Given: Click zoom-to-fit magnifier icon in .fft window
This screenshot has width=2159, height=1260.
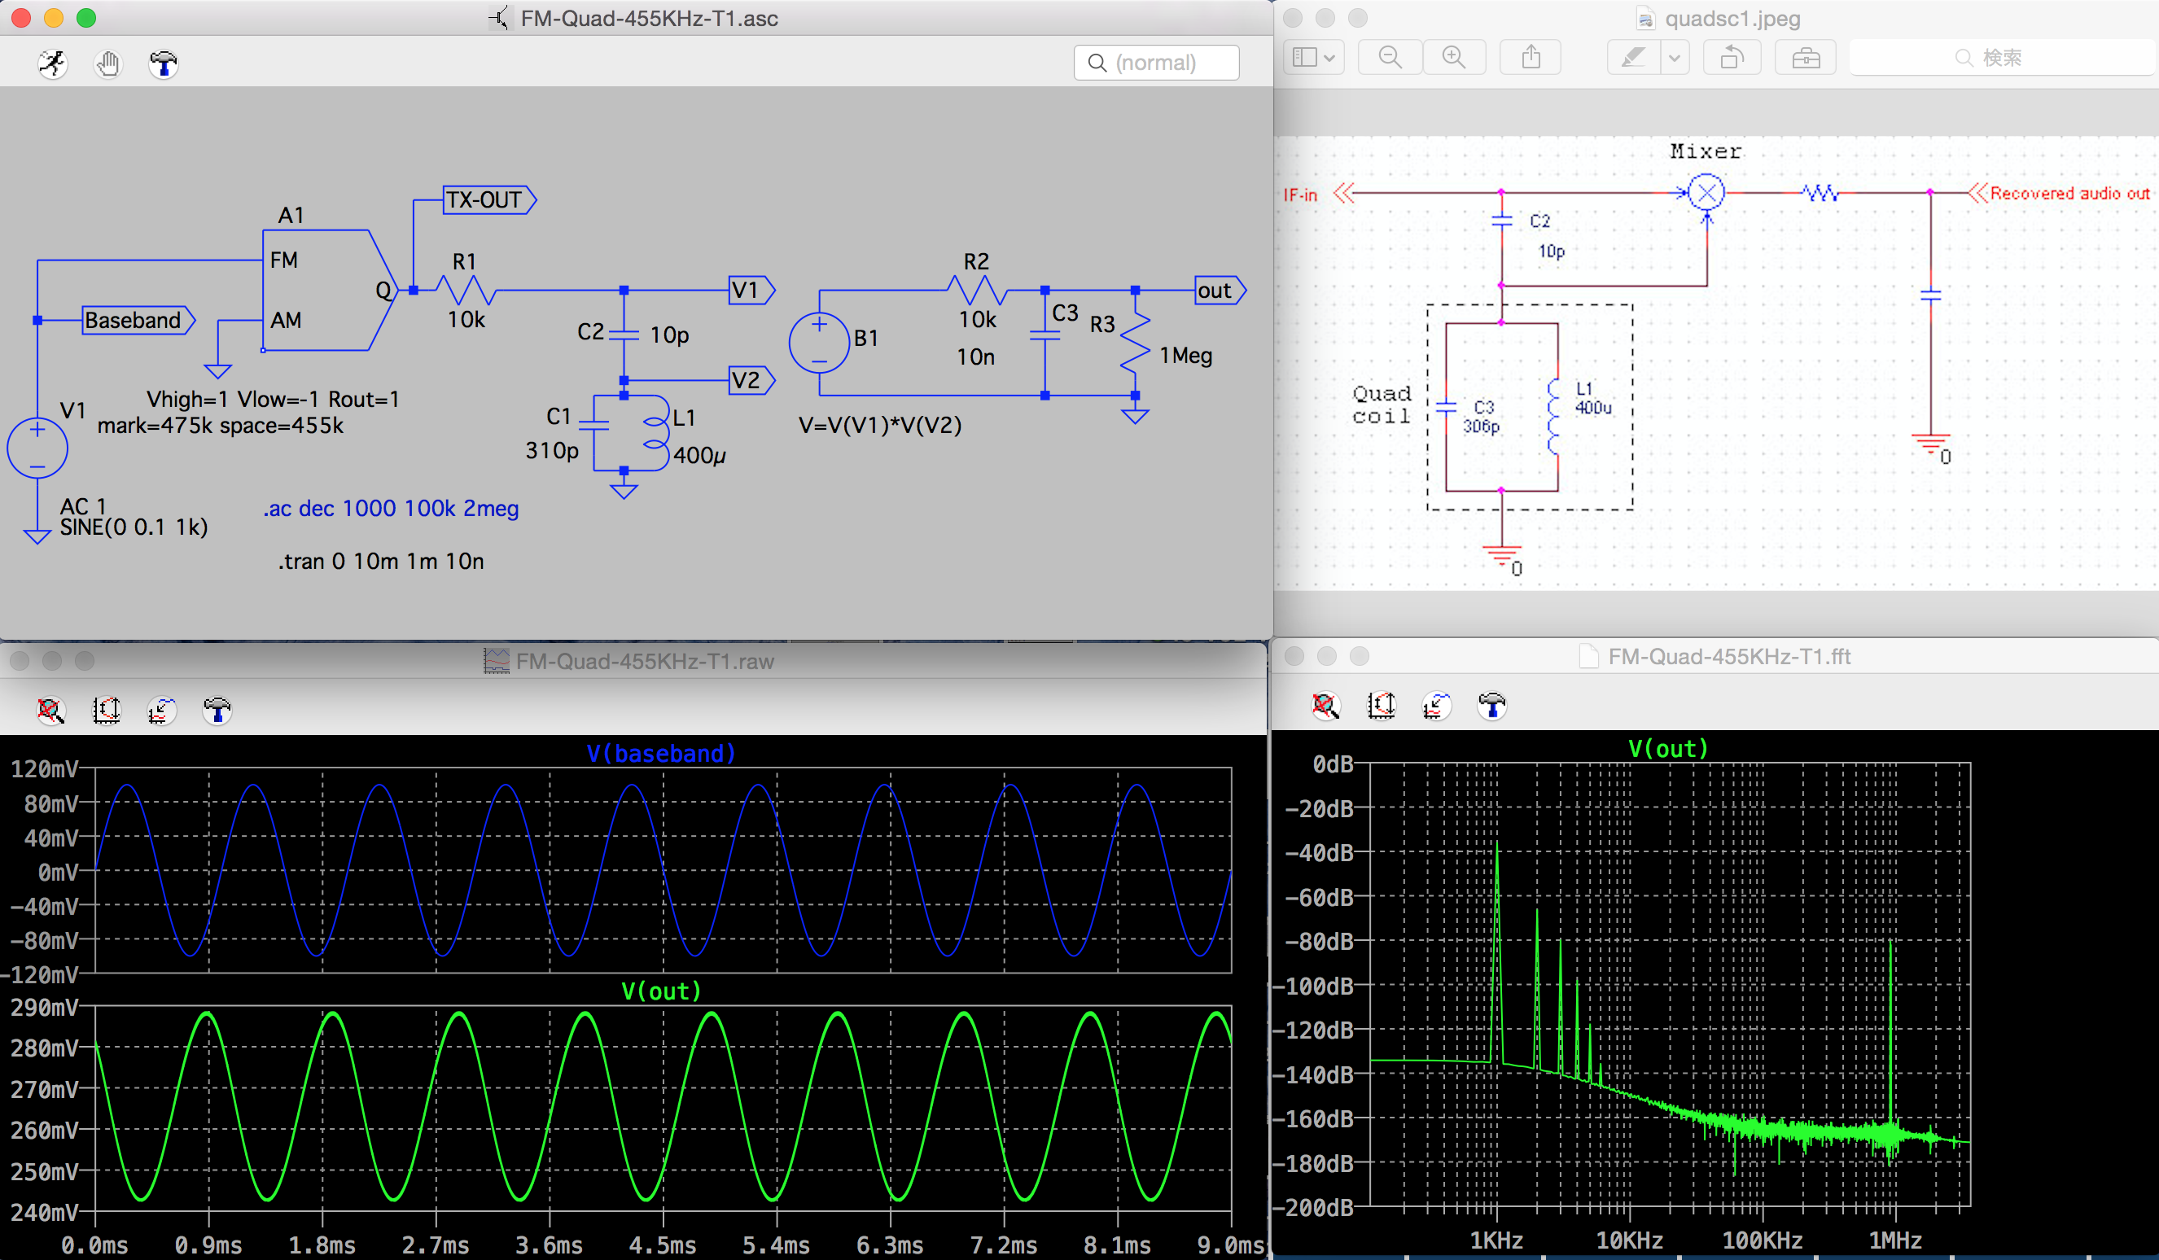Looking at the screenshot, I should pos(1325,705).
